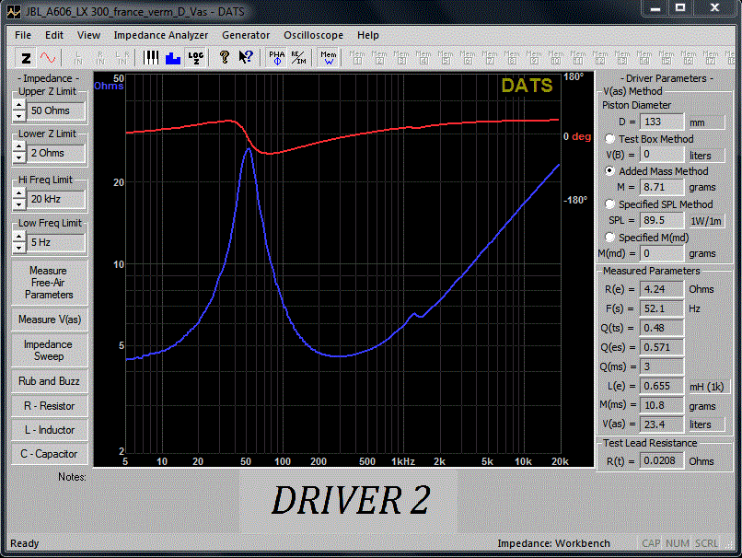Select the Mem 9 memory slot icon
Image resolution: width=742 pixels, height=558 pixels.
click(534, 58)
